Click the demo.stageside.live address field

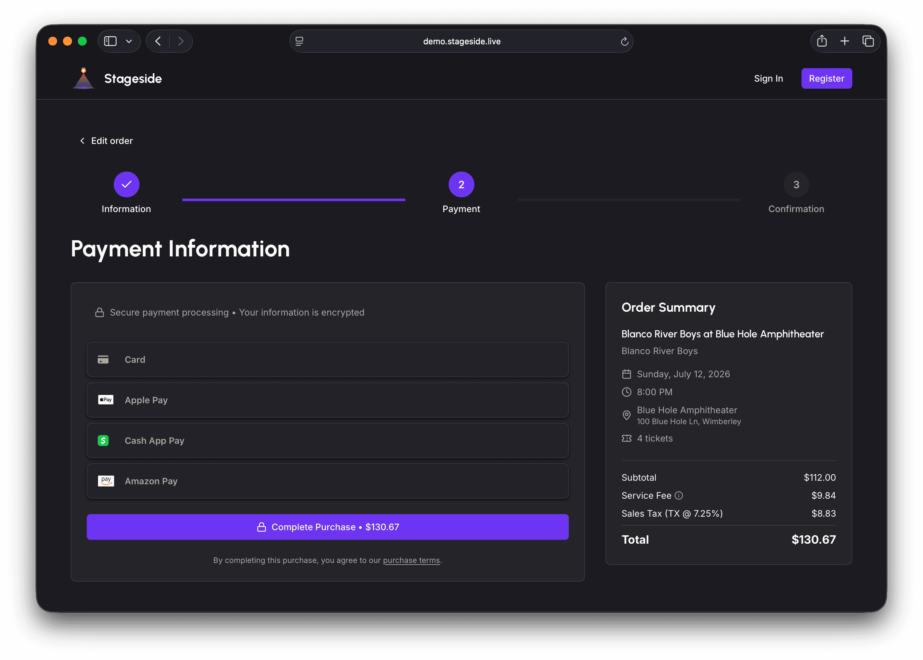pos(461,41)
